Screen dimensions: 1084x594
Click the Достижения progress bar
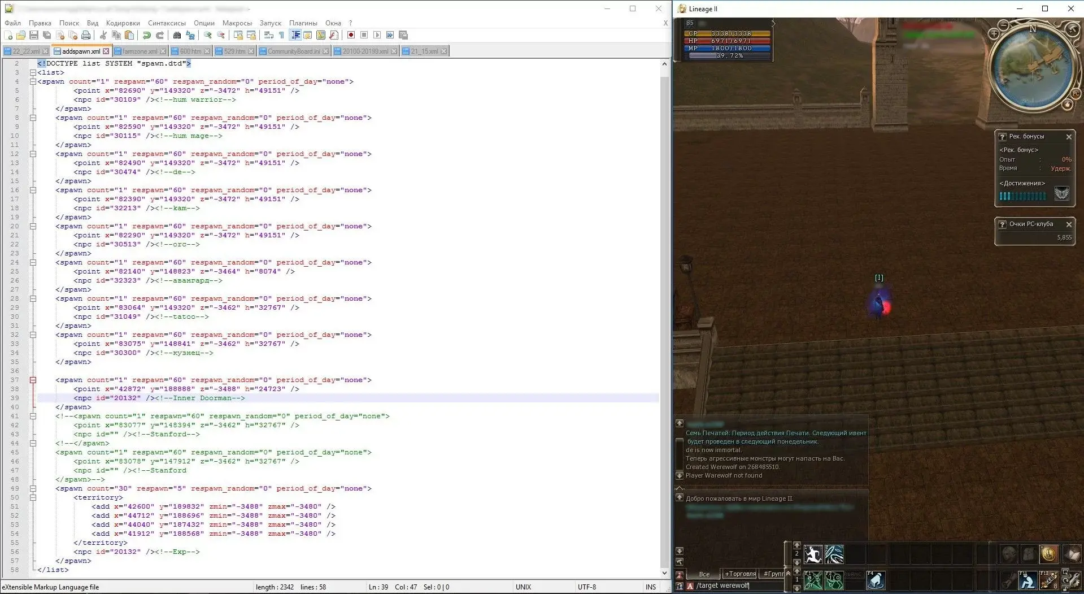[x=1022, y=196]
